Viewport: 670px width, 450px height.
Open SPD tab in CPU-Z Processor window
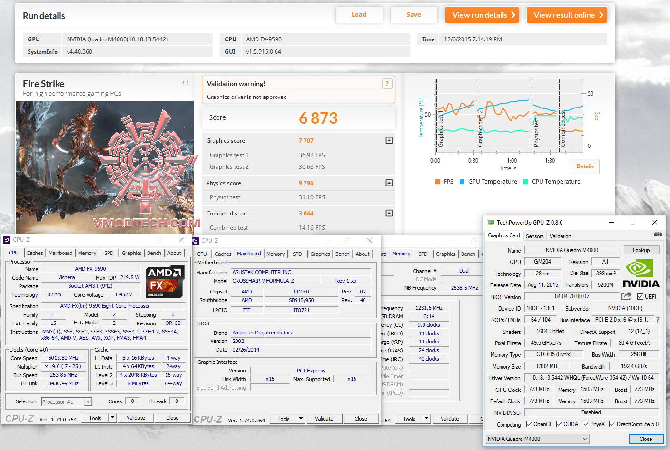(109, 253)
